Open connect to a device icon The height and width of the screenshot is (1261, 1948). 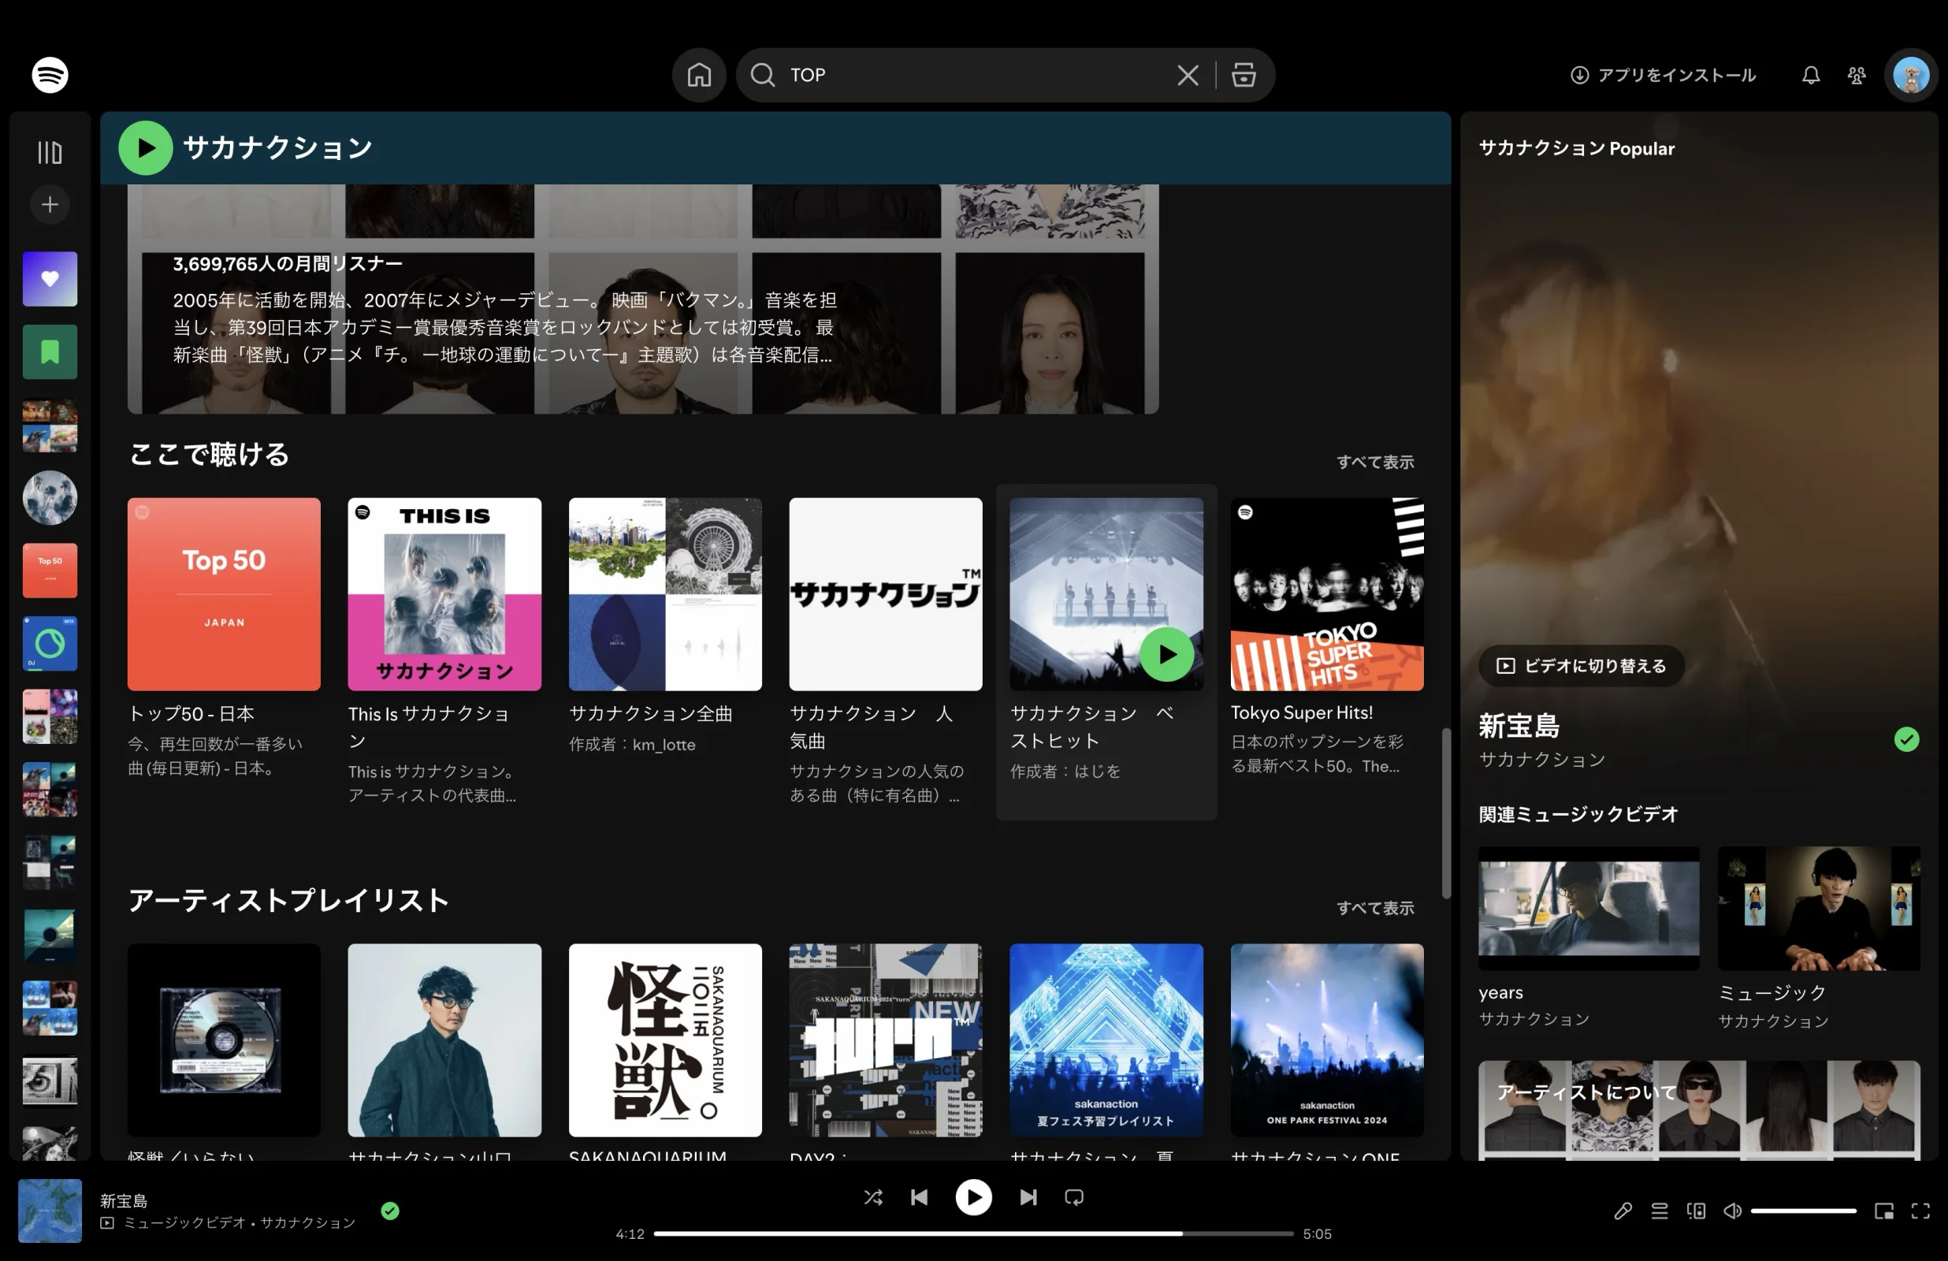[1696, 1211]
